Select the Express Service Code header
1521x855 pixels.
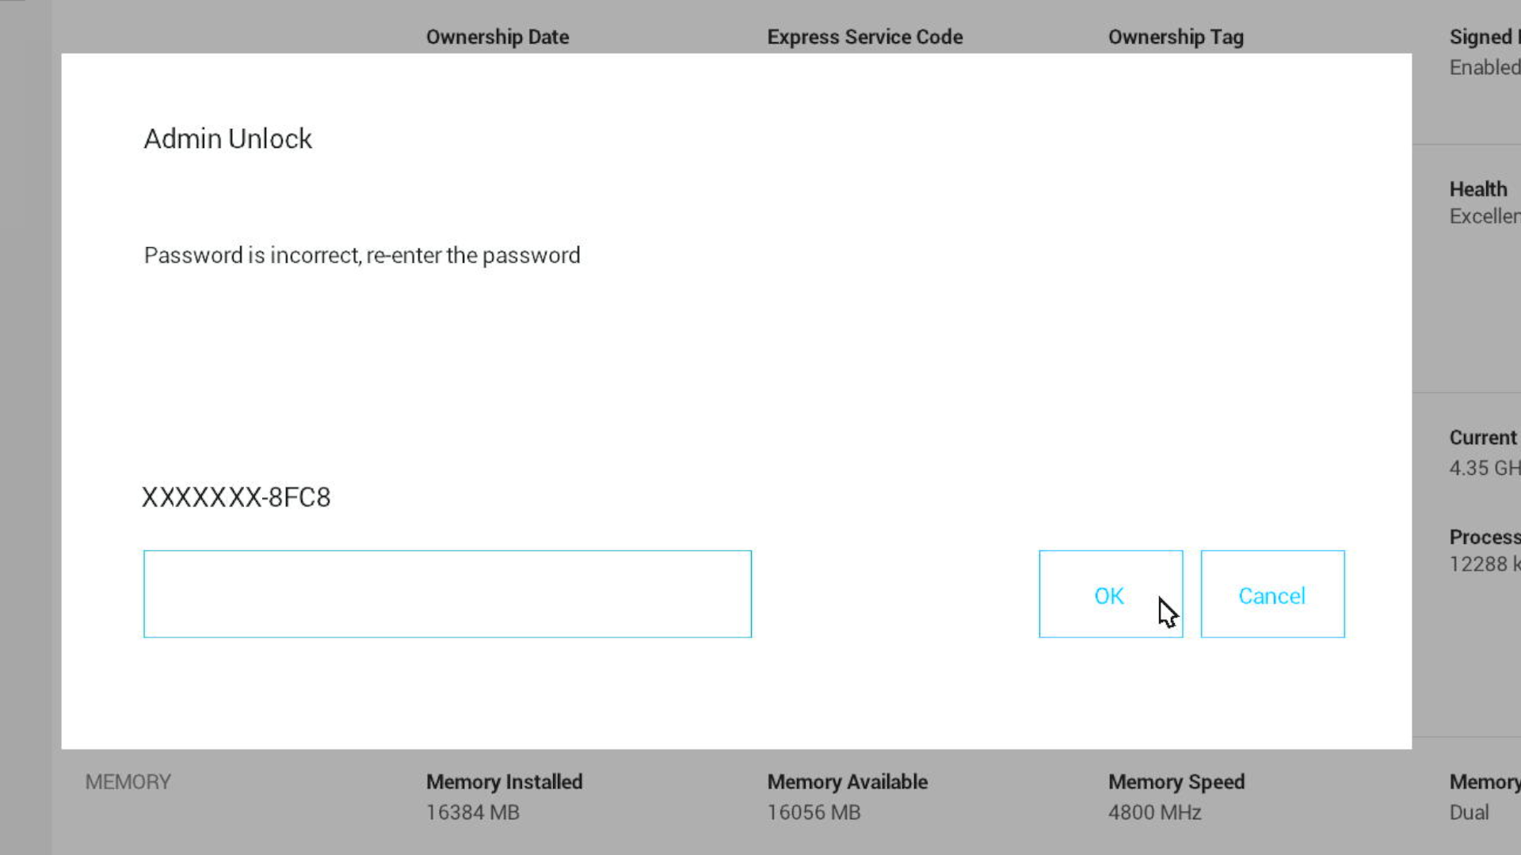click(865, 36)
